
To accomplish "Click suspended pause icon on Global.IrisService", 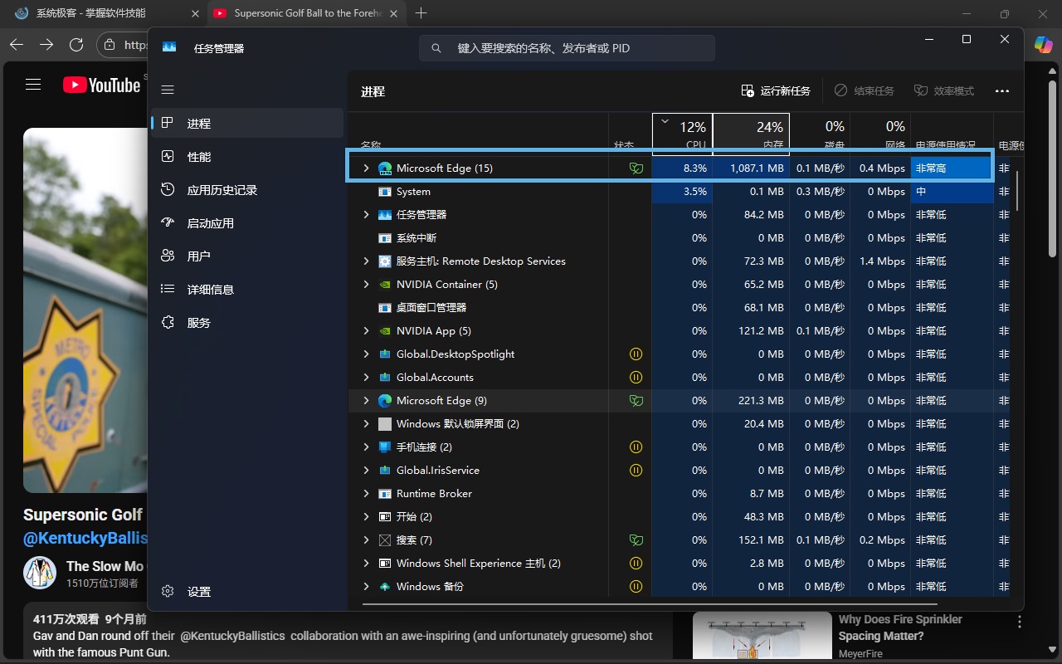I will pyautogui.click(x=636, y=470).
